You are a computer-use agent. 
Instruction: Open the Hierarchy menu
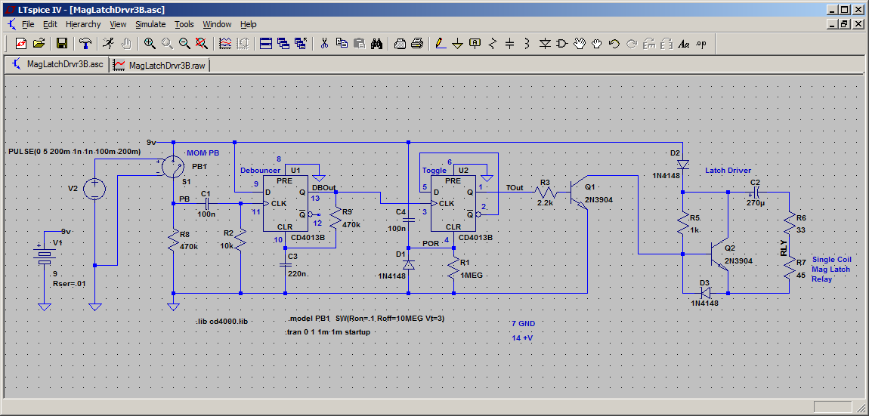83,24
